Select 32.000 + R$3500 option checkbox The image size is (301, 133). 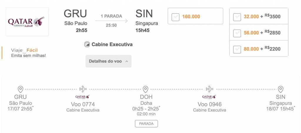point(237,17)
